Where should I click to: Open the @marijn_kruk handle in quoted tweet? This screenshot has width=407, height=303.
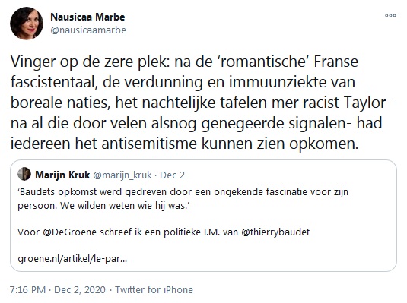click(122, 175)
